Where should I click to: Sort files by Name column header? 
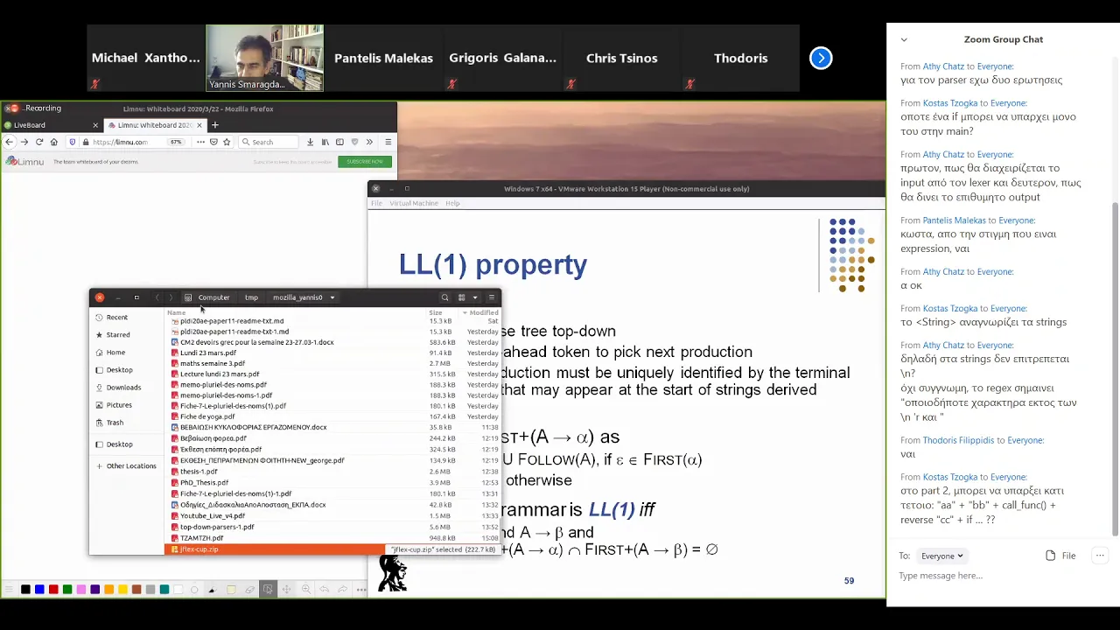[x=177, y=312]
